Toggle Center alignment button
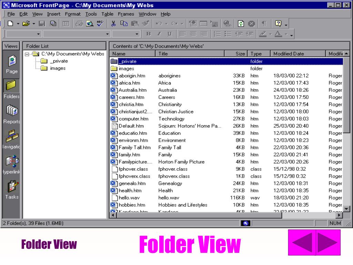353x265 pixels. coord(193,34)
